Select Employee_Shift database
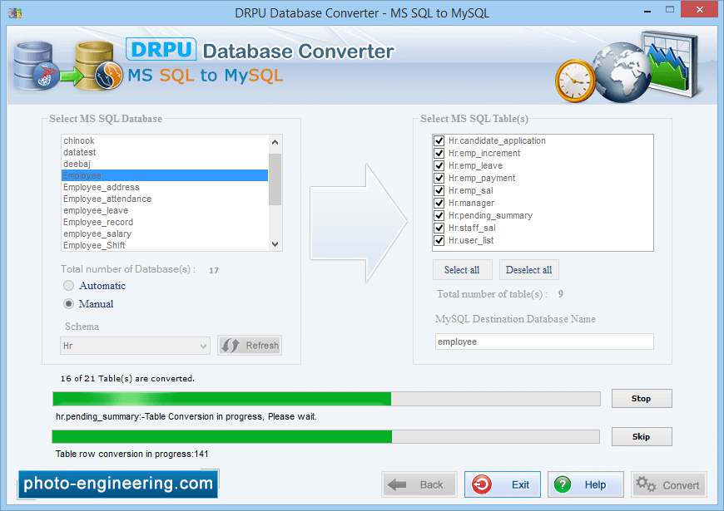Screen dimensions: 724x511 tap(165, 245)
